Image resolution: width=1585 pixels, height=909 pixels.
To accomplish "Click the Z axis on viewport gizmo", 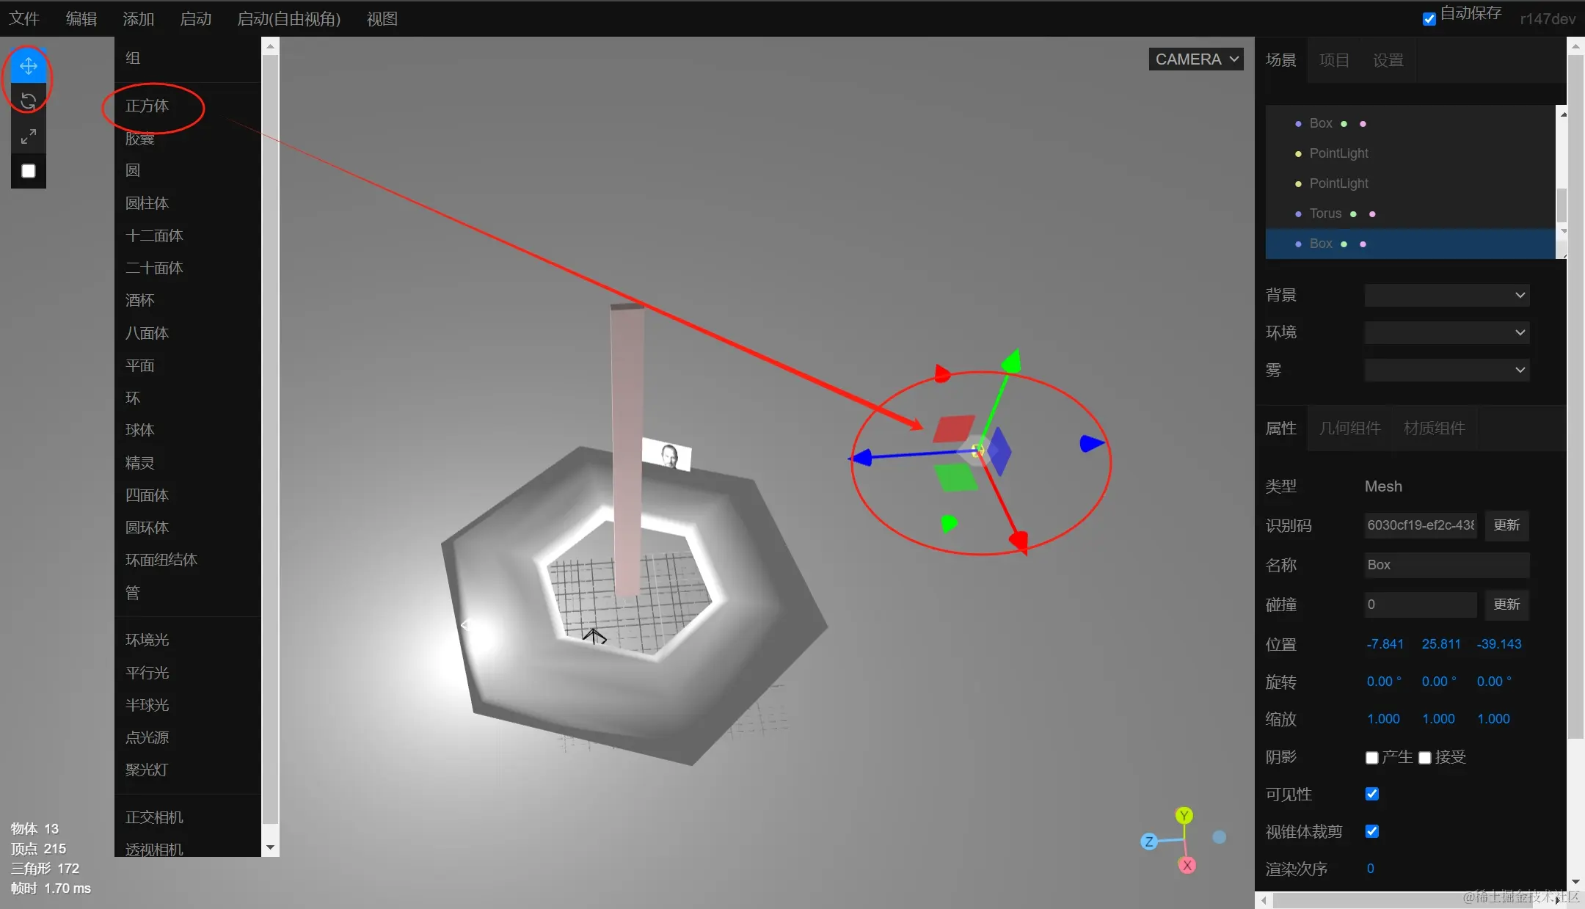I will (1149, 842).
